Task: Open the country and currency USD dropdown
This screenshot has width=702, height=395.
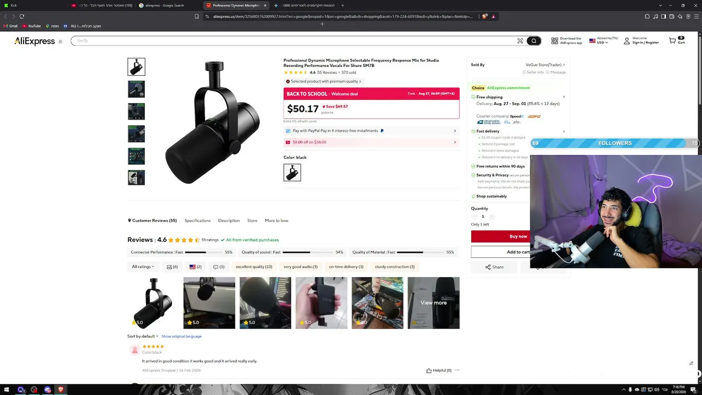Action: (x=603, y=41)
